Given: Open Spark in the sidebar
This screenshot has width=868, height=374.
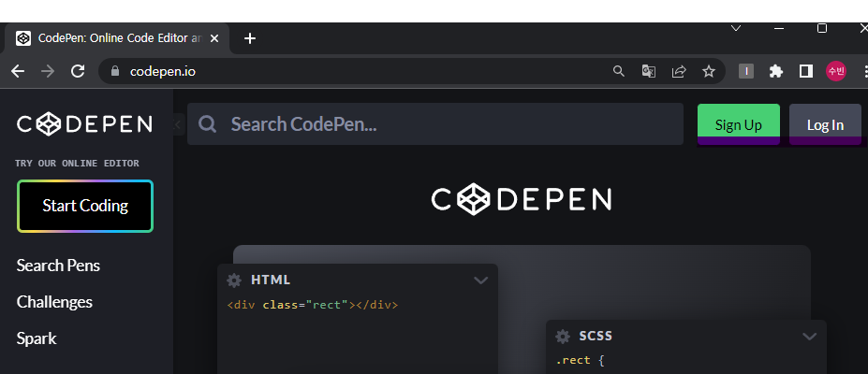Looking at the screenshot, I should click(37, 338).
